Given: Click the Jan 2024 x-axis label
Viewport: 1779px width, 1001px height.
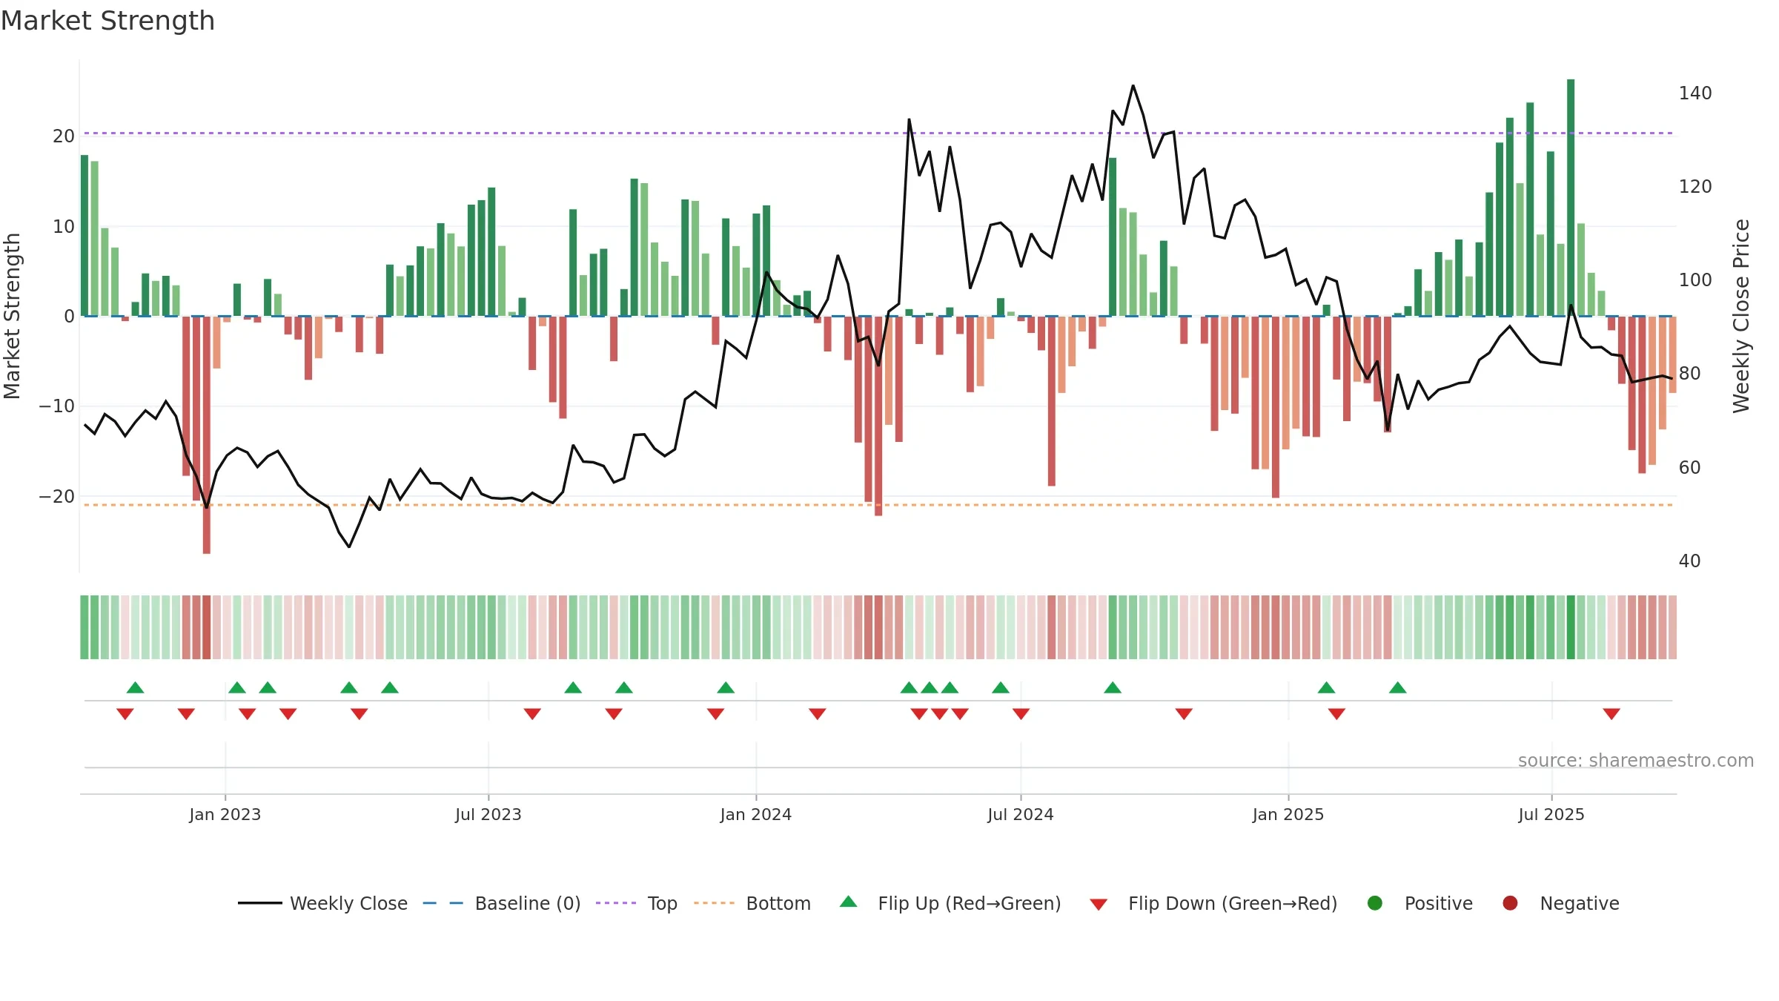Looking at the screenshot, I should pyautogui.click(x=756, y=814).
